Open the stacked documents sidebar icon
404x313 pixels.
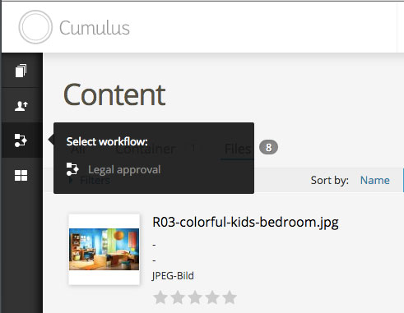(x=21, y=71)
